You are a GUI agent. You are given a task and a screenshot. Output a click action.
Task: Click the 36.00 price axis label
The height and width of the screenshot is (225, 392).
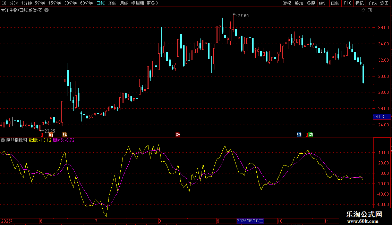383,28
